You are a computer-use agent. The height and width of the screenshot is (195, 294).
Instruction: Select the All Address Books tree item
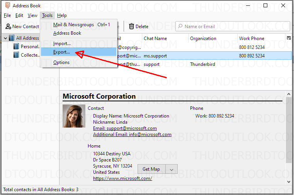[21, 38]
